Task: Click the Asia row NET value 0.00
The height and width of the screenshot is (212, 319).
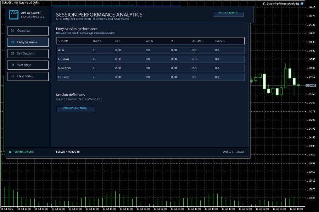Action: 118,50
